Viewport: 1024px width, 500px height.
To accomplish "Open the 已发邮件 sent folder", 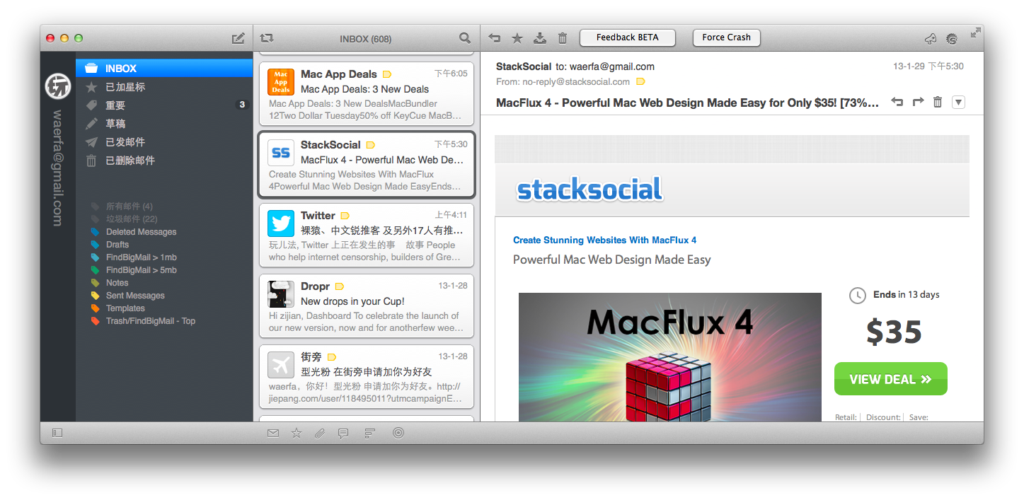I will (x=164, y=142).
